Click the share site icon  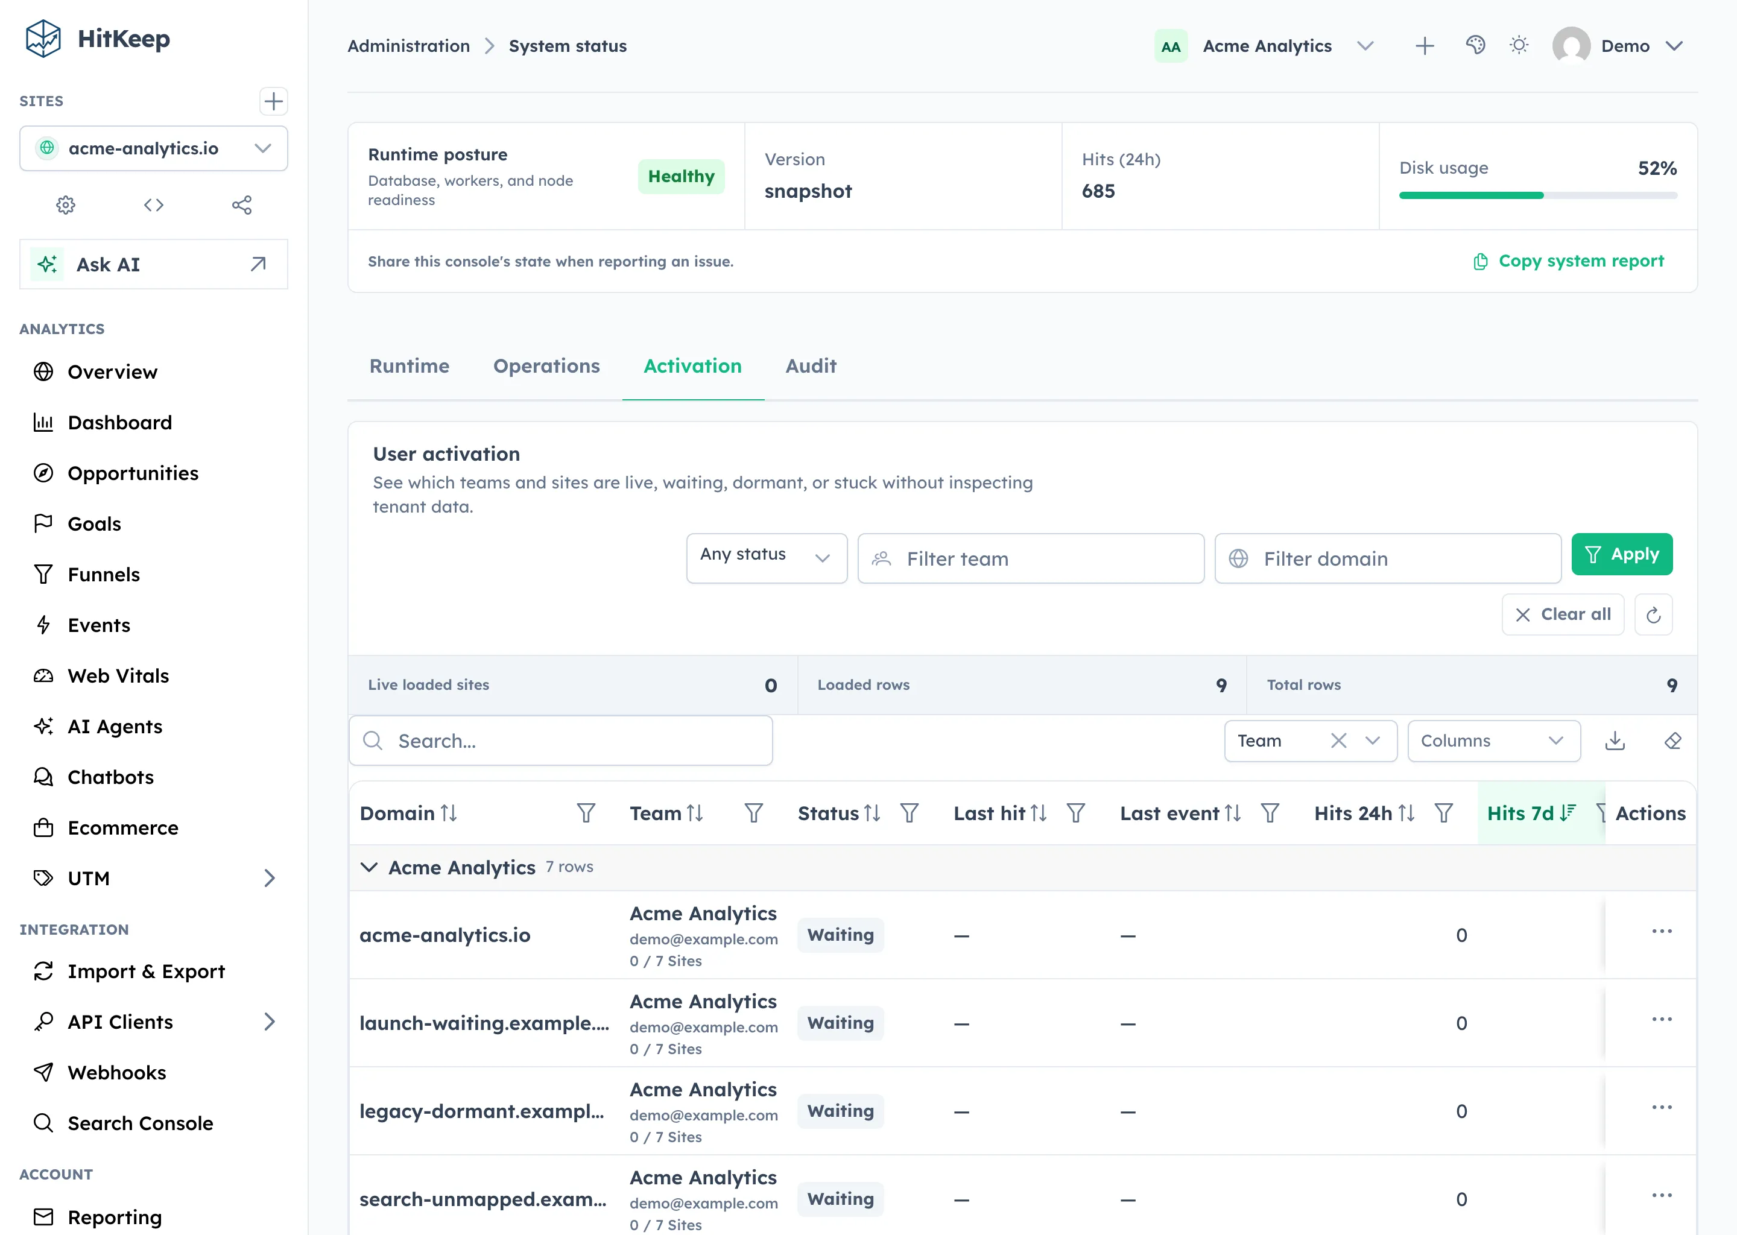click(242, 204)
